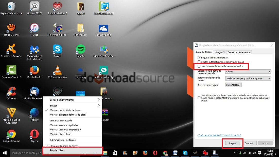Select the Camtasia Studio 8 shortcut
Screen dimensions: 279x157
click(11, 72)
